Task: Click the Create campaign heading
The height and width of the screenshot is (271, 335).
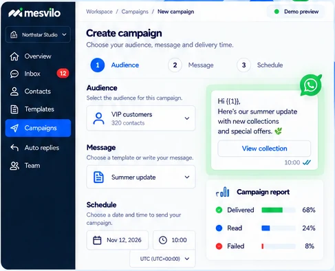Action: tap(124, 33)
